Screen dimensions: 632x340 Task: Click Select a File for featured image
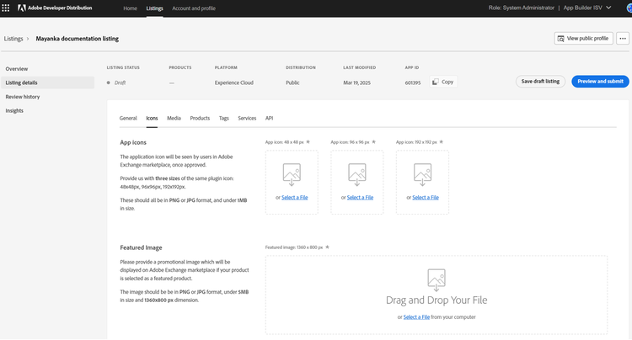click(416, 317)
